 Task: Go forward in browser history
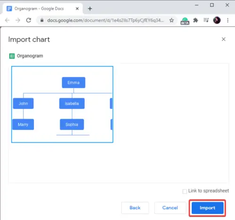coord(18,20)
